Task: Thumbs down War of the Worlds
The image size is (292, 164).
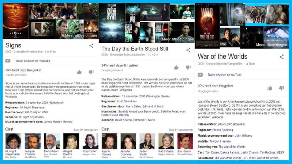Action: [281, 88]
